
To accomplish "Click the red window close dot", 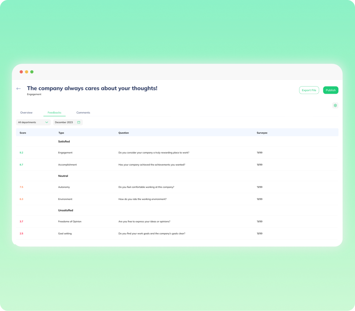I will [x=21, y=72].
